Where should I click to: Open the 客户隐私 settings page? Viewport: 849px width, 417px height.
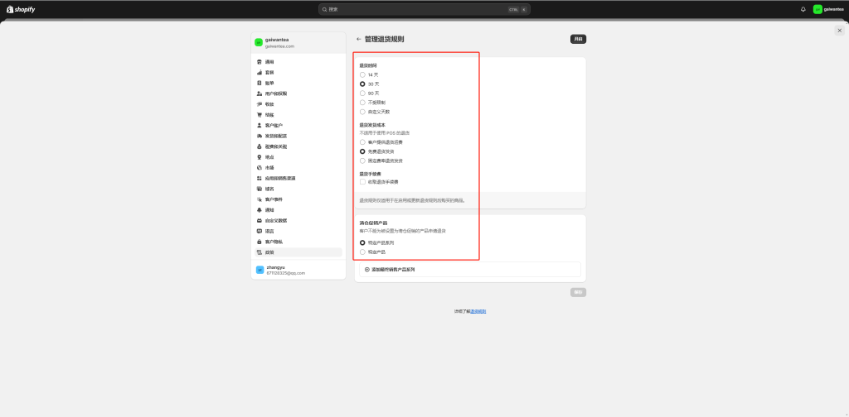tap(298, 242)
